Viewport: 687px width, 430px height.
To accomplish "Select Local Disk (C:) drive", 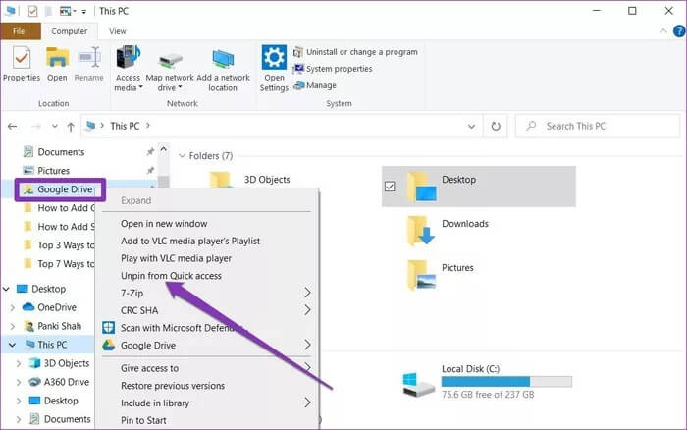I will [487, 381].
